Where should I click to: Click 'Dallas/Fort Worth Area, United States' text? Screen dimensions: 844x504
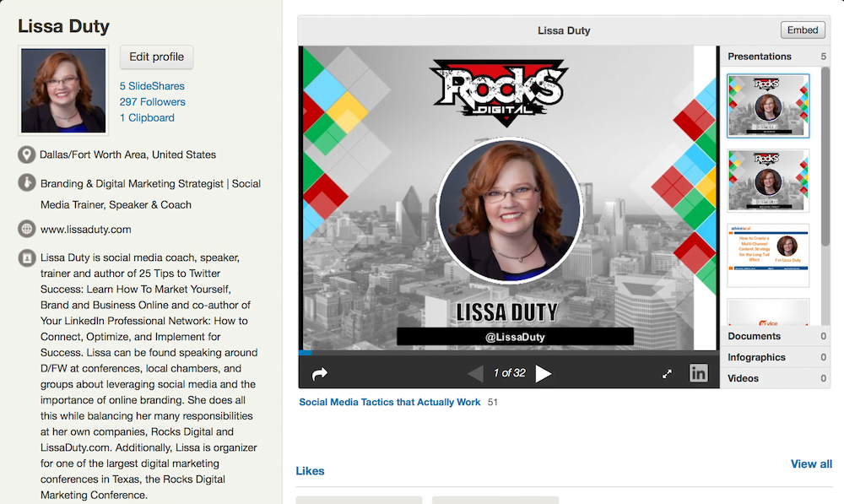127,155
